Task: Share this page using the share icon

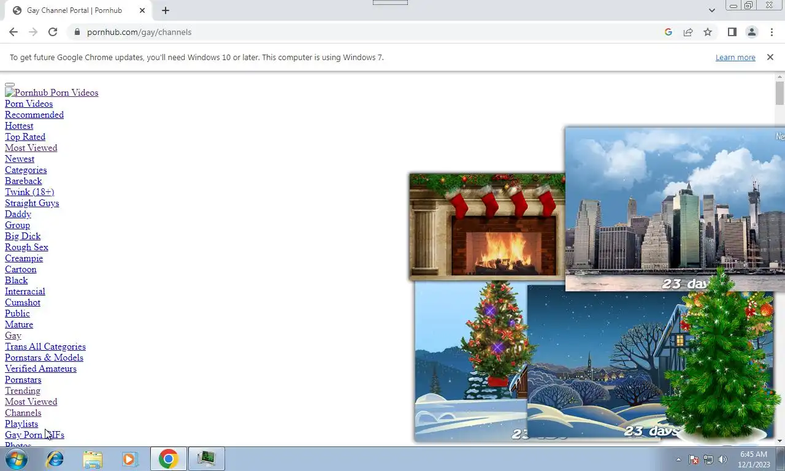Action: [688, 32]
